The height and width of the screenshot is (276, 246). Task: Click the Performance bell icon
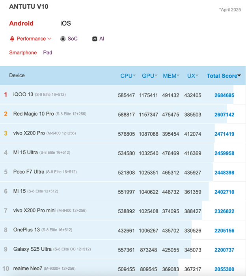coord(12,39)
